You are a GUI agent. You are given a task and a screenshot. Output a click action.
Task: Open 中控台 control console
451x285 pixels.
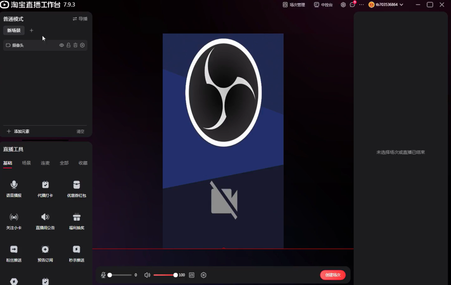tap(323, 5)
